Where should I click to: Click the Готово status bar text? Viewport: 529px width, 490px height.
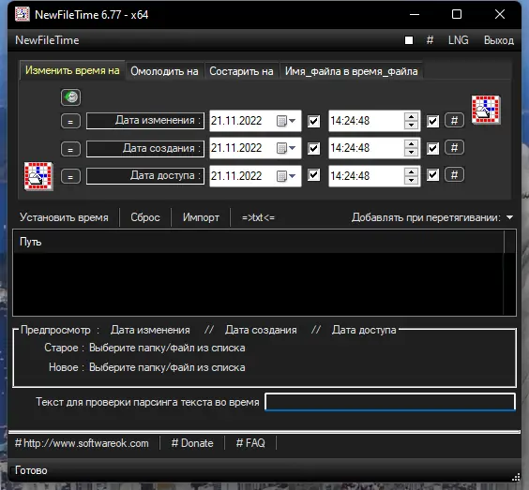[31, 470]
